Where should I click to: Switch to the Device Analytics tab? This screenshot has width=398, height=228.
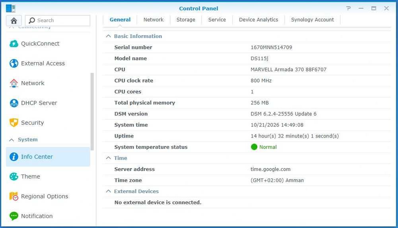tap(258, 20)
